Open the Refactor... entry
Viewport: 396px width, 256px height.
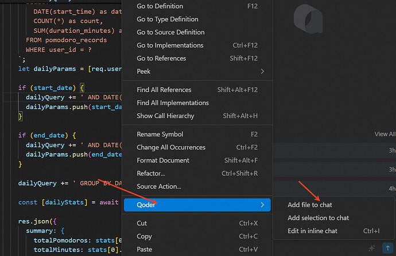(x=197, y=174)
